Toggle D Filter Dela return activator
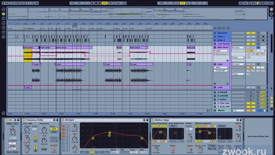 [x=251, y=103]
